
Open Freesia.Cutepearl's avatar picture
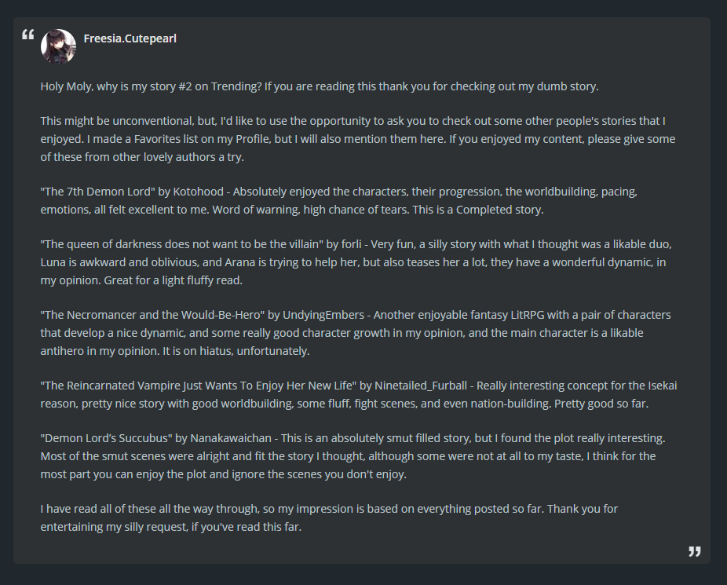tap(58, 46)
